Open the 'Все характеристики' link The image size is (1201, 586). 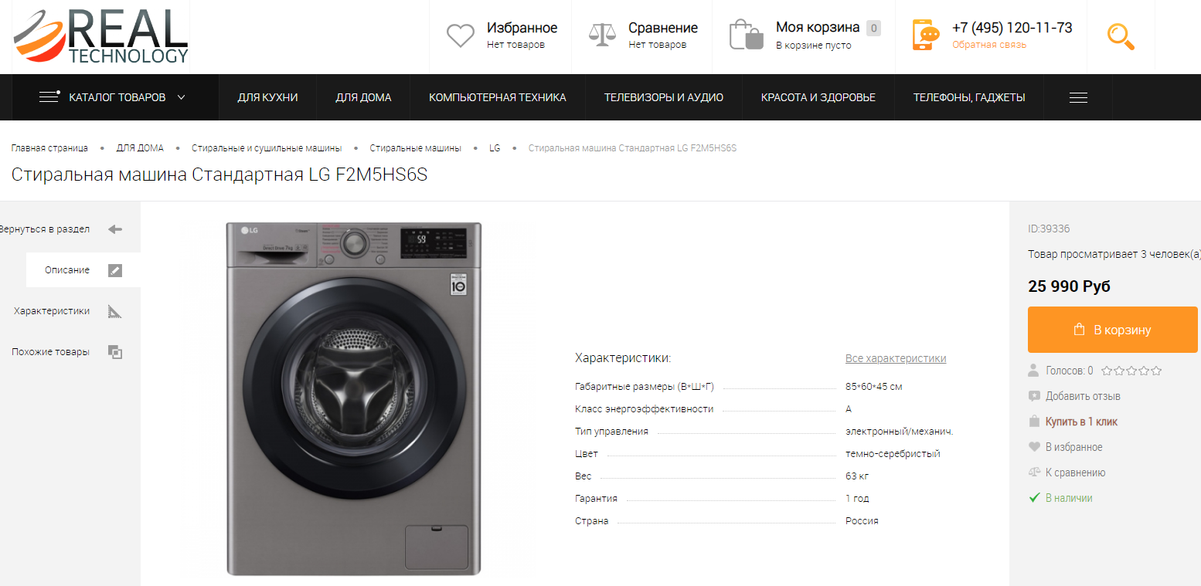point(896,358)
